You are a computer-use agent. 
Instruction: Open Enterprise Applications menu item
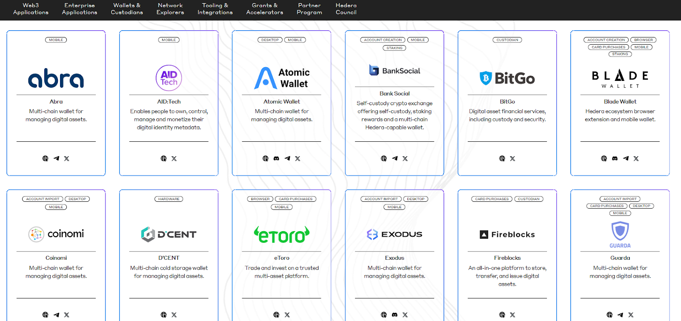tap(80, 9)
